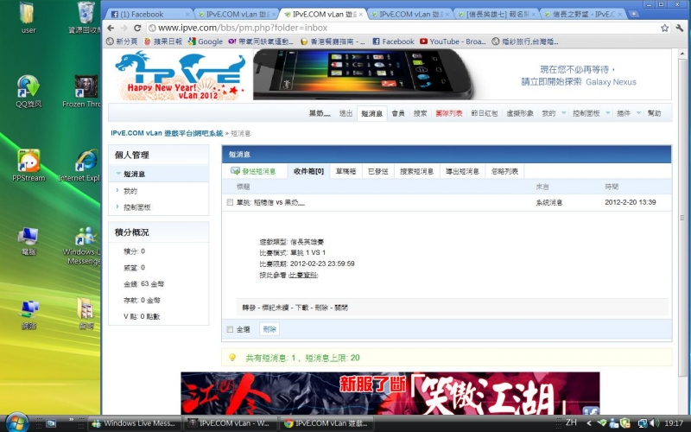
Task: Launch QQ旋风 desktop shortcut
Action: (x=29, y=92)
